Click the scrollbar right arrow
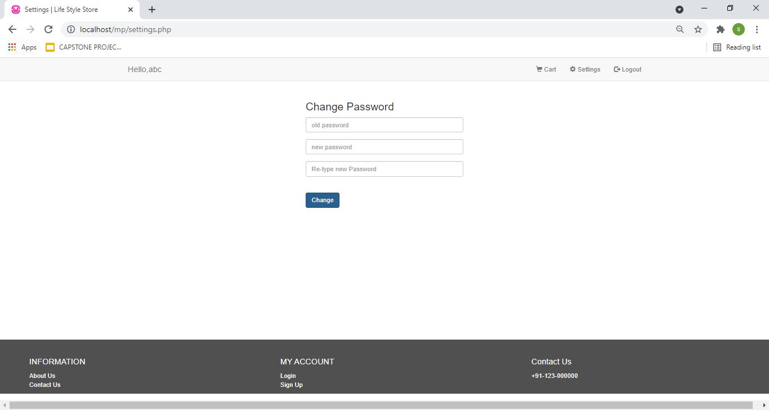Image resolution: width=769 pixels, height=410 pixels. (764, 405)
